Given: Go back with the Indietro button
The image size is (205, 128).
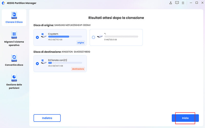Looking at the screenshot, I should 47,118.
